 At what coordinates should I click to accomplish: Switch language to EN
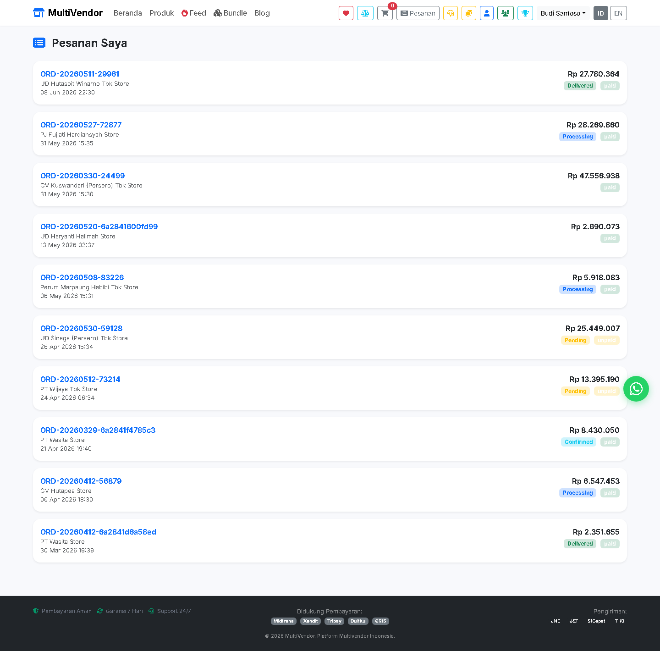click(618, 13)
